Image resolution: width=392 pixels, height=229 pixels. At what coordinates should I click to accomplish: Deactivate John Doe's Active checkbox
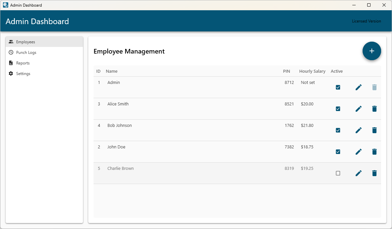pyautogui.click(x=338, y=152)
